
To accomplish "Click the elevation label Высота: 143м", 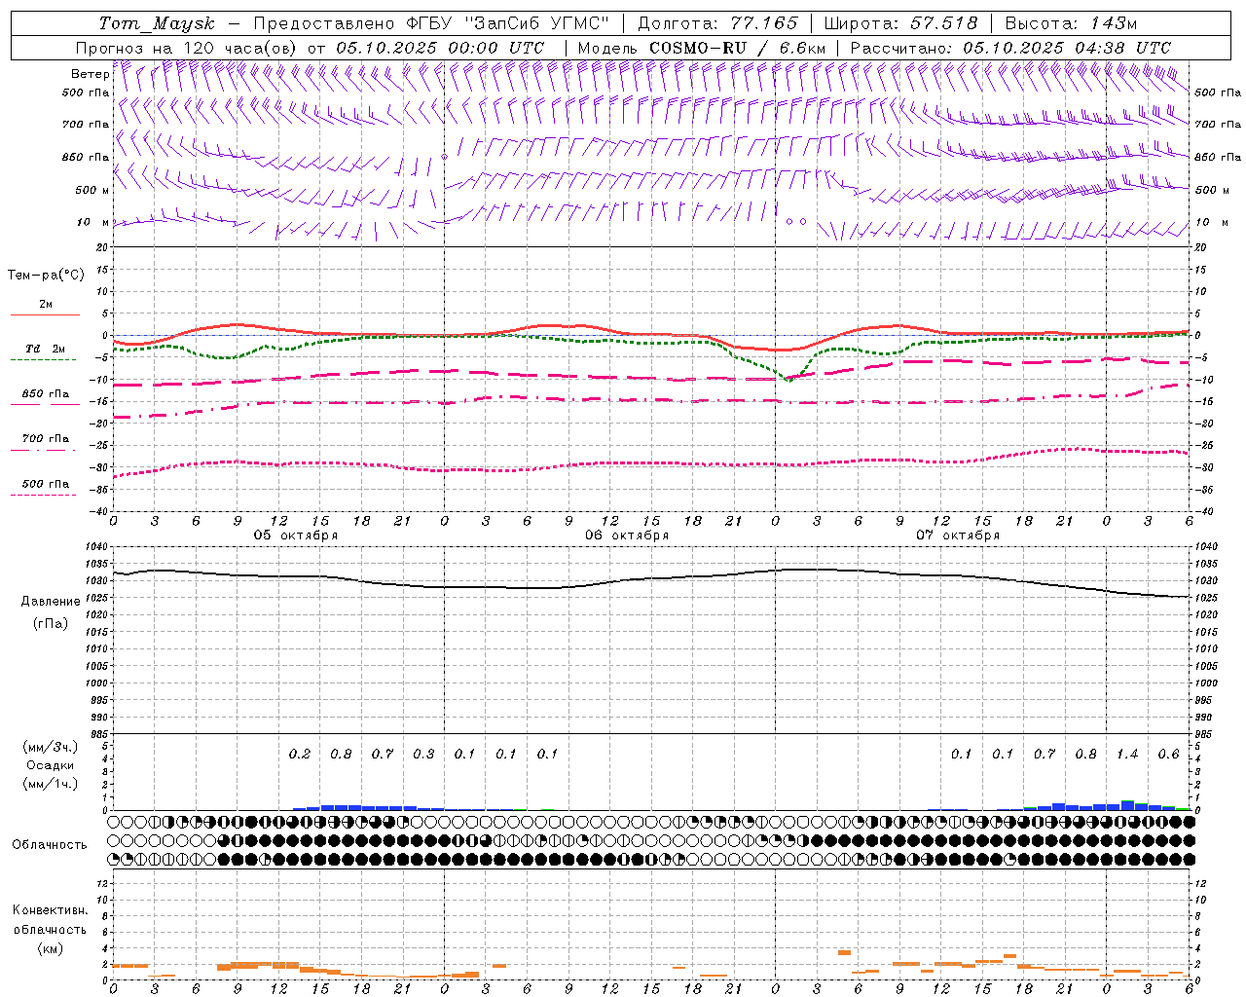I will coord(1071,23).
